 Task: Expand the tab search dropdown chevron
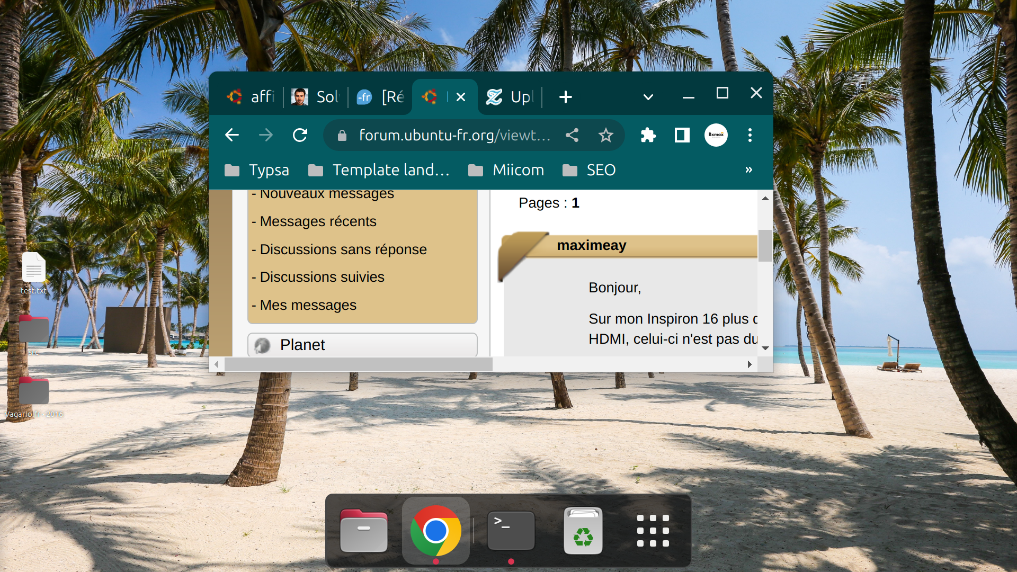pyautogui.click(x=648, y=97)
